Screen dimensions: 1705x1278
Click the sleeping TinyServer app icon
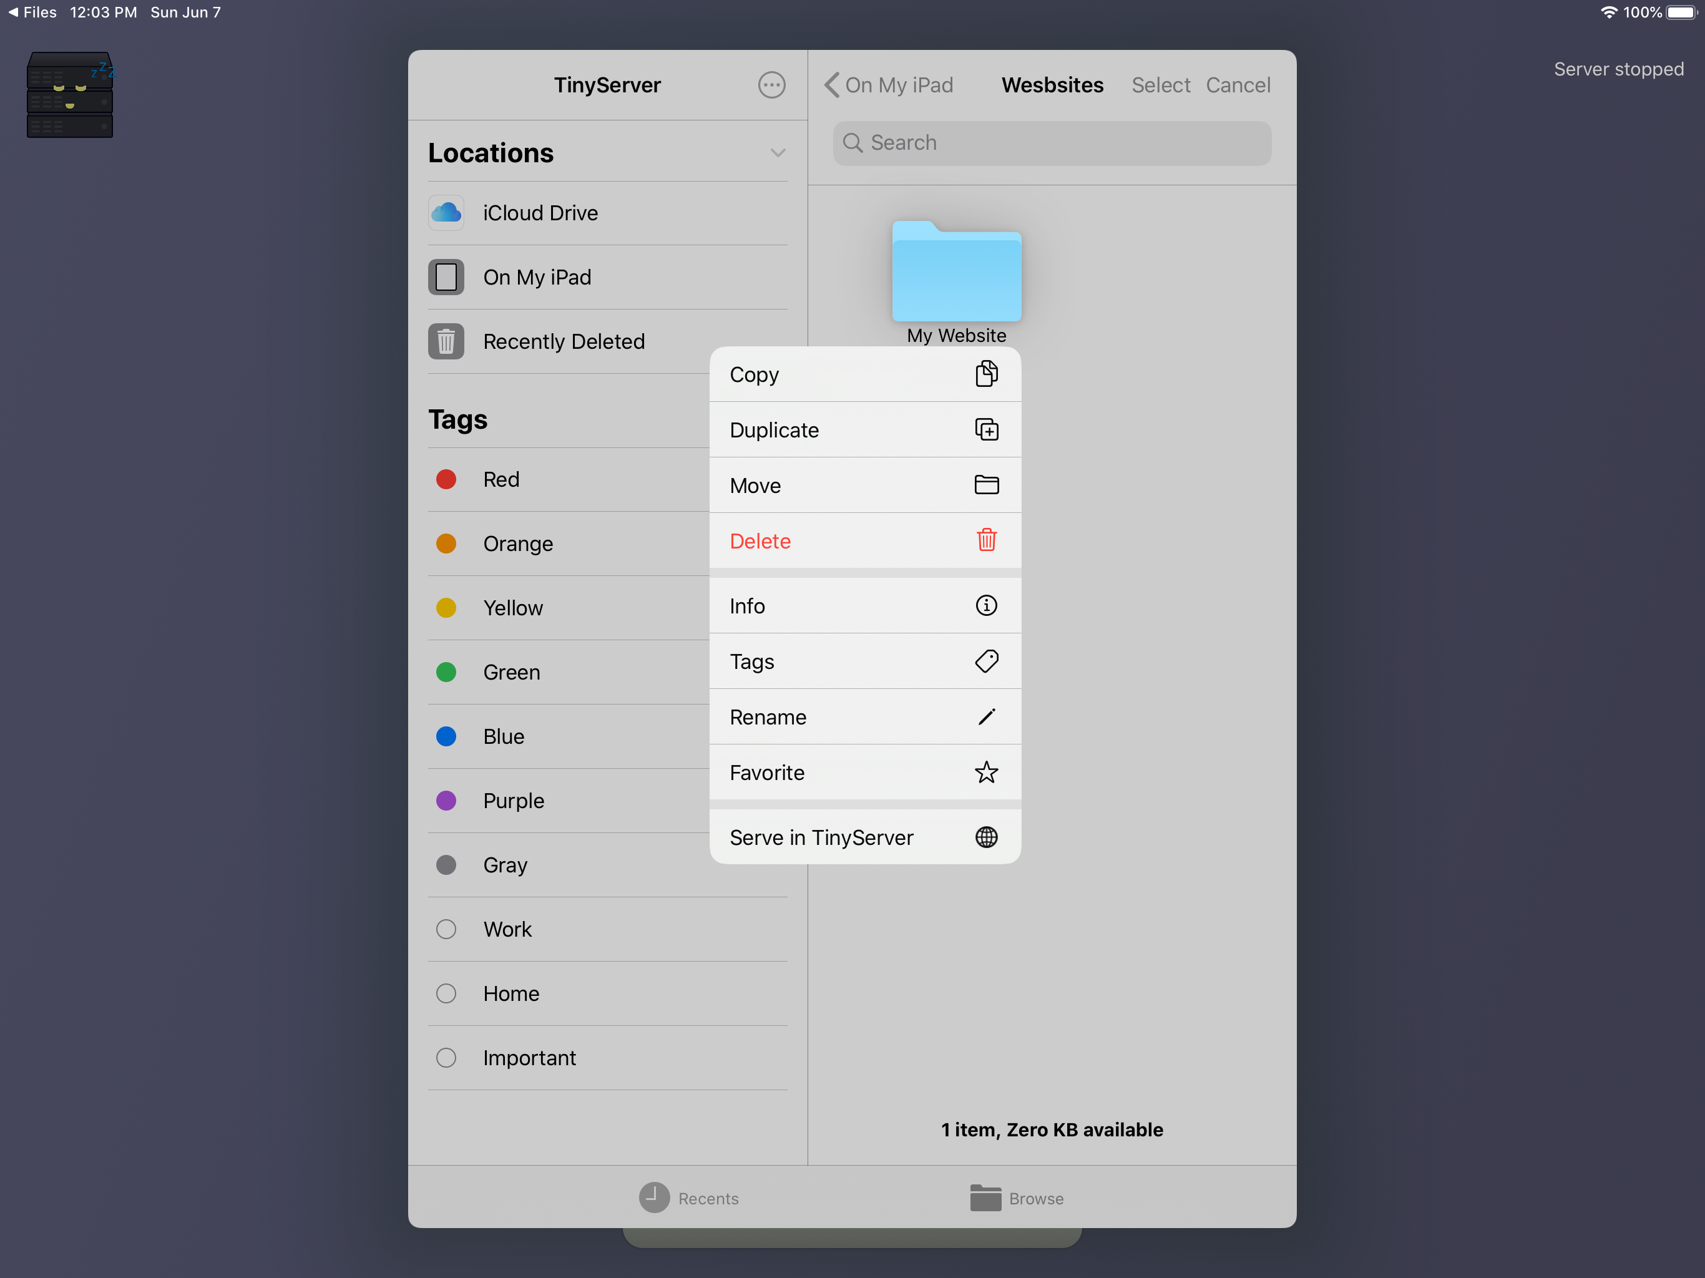70,95
